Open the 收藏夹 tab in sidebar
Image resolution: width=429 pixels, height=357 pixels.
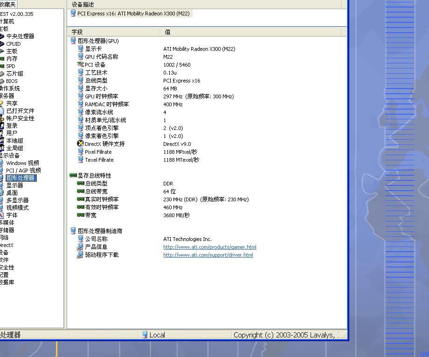tap(8, 4)
